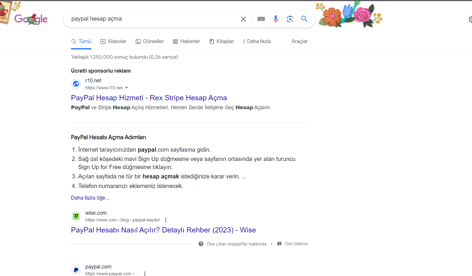Click step 1 about paypal.com sayfasına gidin
This screenshot has height=276, width=472.
coord(144,150)
